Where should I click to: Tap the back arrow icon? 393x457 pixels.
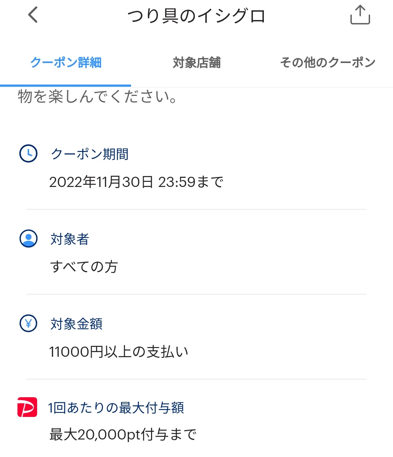pyautogui.click(x=33, y=15)
